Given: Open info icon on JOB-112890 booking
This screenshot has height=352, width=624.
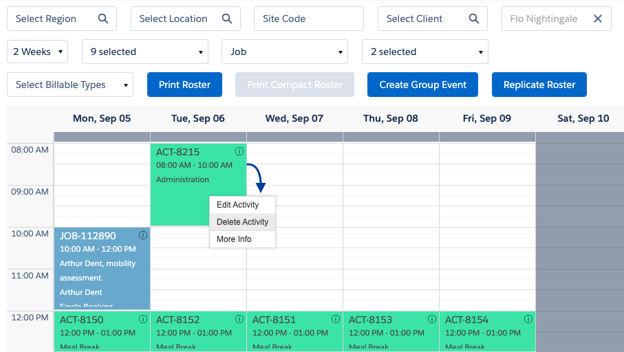Looking at the screenshot, I should [143, 235].
